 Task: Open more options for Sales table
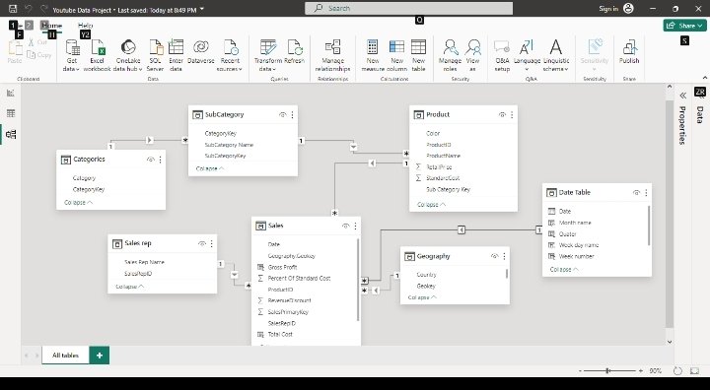(355, 226)
